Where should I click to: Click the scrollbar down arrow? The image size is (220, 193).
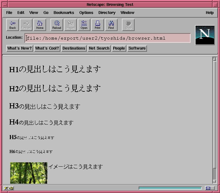[x=214, y=181]
